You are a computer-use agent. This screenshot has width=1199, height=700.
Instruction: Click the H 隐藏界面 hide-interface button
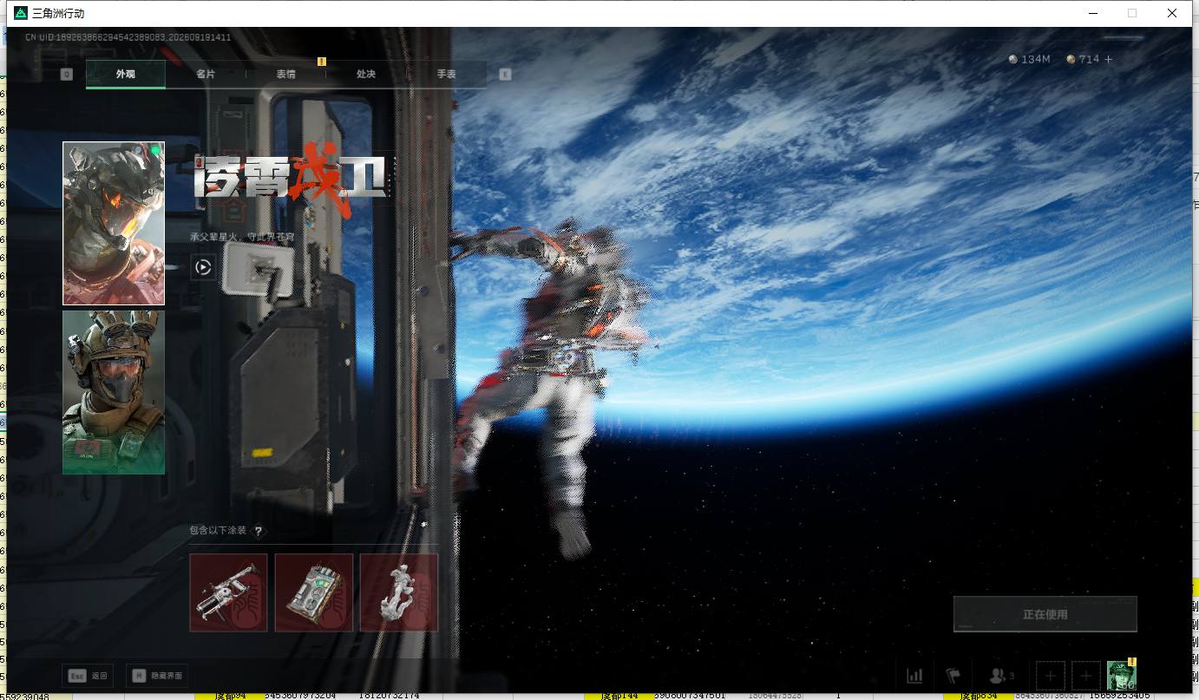point(157,676)
